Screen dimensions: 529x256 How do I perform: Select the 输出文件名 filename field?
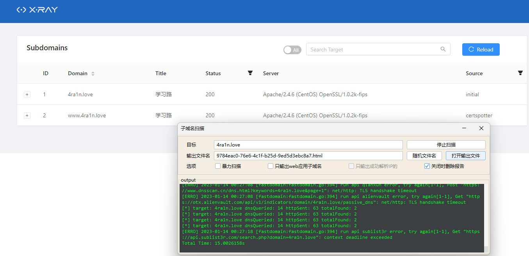(308, 155)
